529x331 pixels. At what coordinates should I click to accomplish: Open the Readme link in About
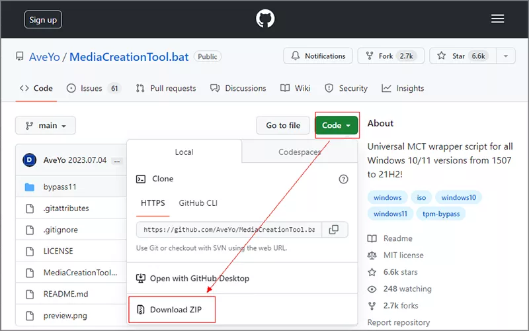(x=390, y=238)
